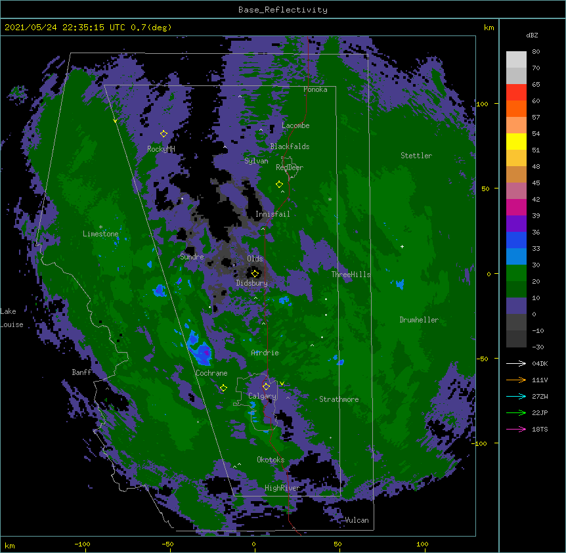Click the white plus marker below Stettler
This screenshot has height=553, width=566.
(x=402, y=246)
